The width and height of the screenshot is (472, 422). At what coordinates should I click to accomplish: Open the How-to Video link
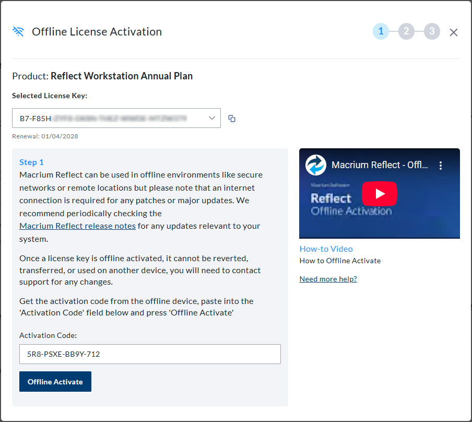tap(326, 249)
